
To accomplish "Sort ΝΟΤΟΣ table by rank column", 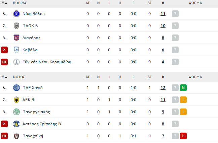I will click(4, 77).
